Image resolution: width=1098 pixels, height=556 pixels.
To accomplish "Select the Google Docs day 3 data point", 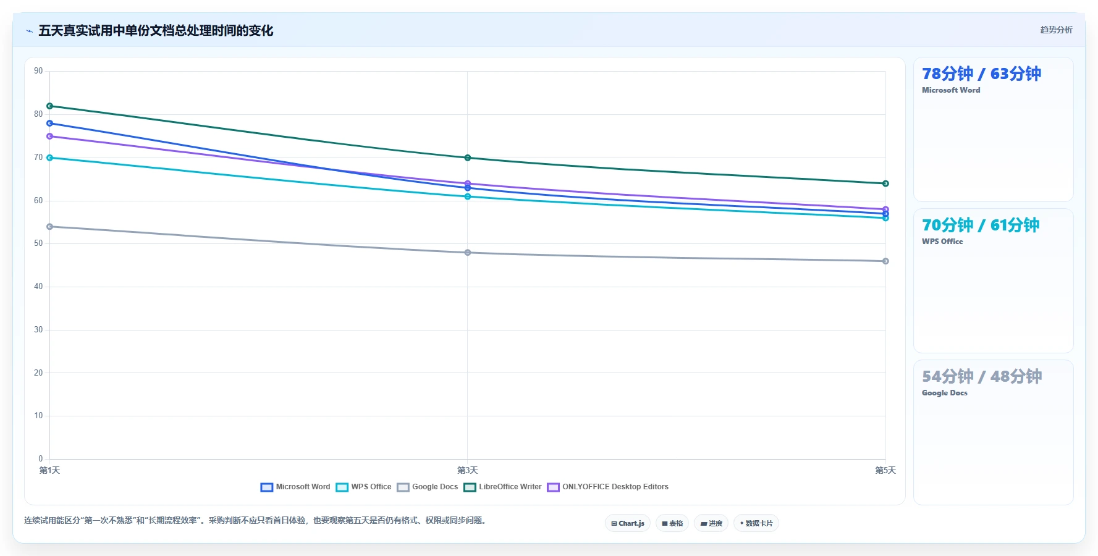I will pyautogui.click(x=468, y=253).
